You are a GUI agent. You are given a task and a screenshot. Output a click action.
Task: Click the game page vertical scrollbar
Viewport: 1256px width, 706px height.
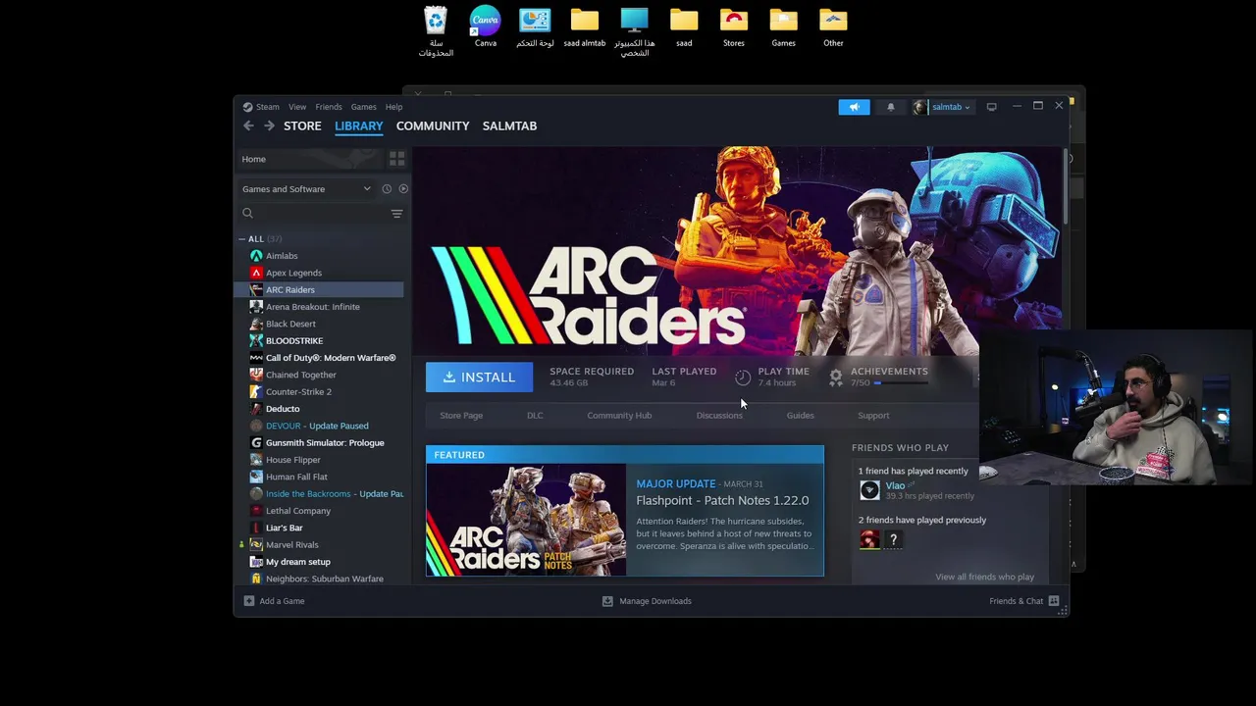[x=1065, y=186]
